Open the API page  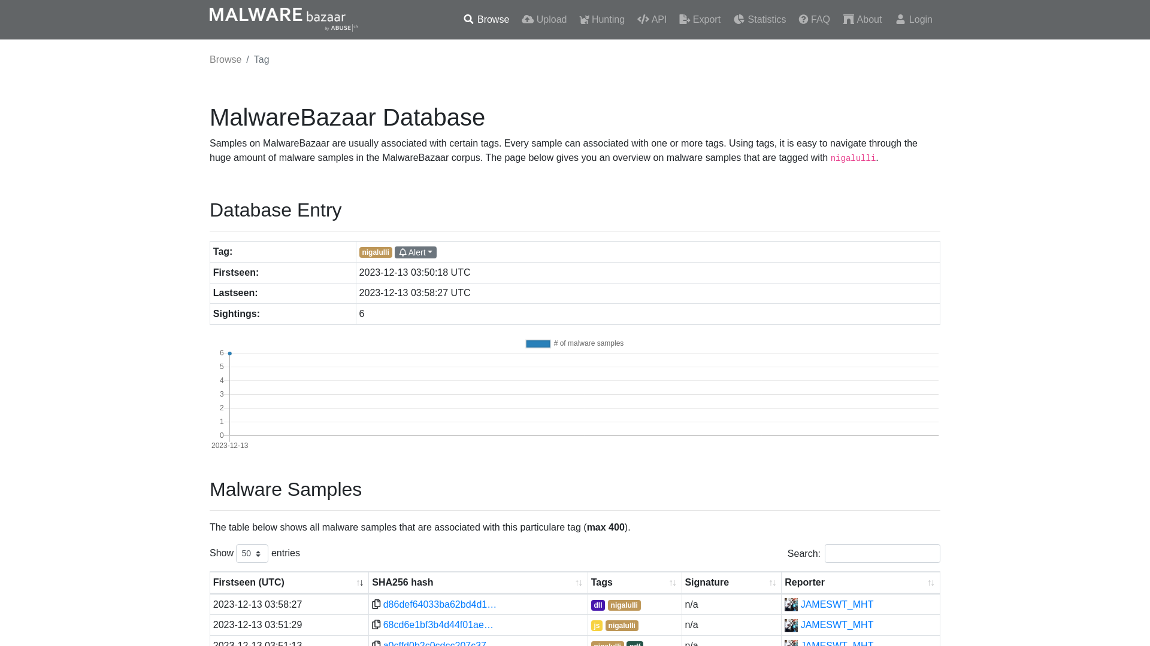652,20
